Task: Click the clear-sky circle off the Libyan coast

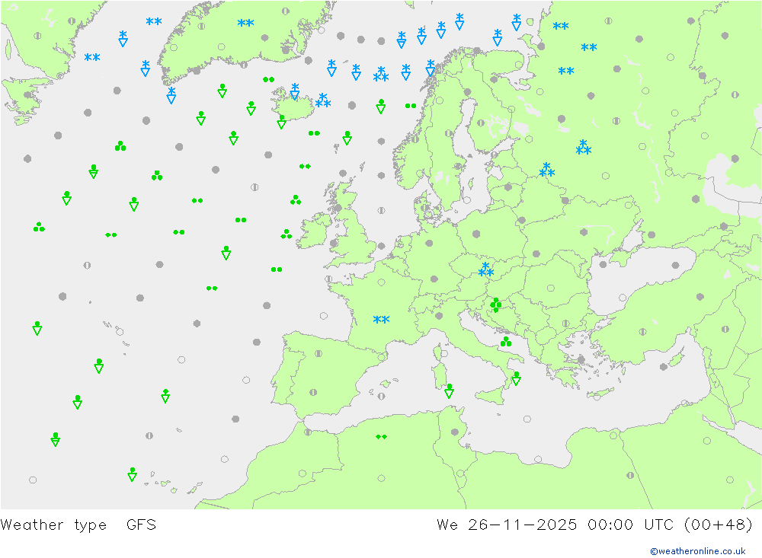Action: point(538,459)
